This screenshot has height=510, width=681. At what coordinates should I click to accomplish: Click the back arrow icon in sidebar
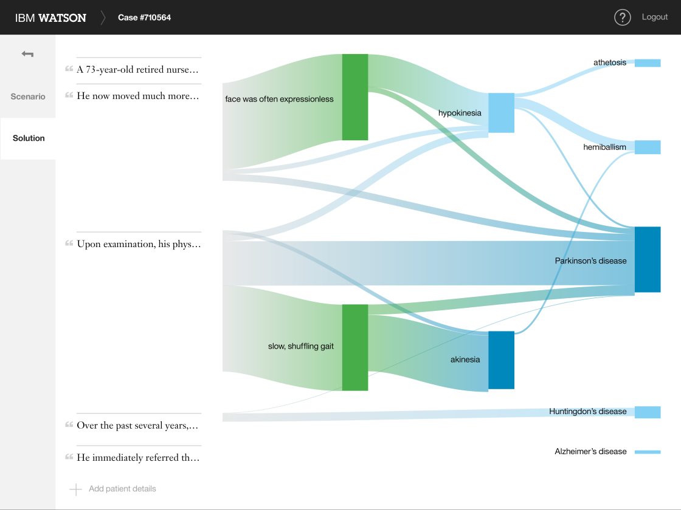[27, 54]
